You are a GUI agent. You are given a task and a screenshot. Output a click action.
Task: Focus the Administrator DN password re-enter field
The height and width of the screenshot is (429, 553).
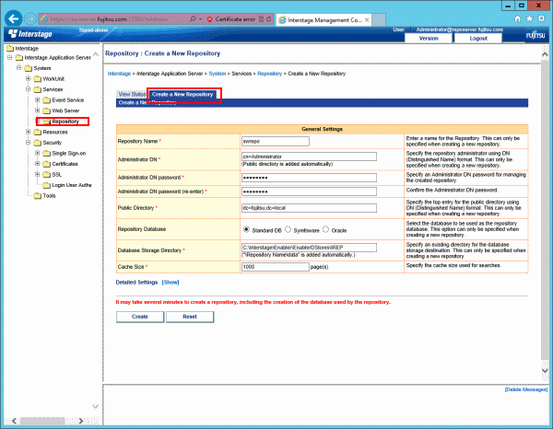pyautogui.click(x=309, y=191)
